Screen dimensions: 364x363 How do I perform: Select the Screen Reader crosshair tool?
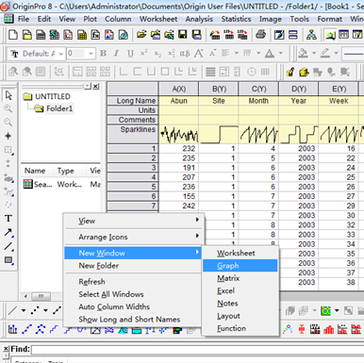(x=8, y=136)
